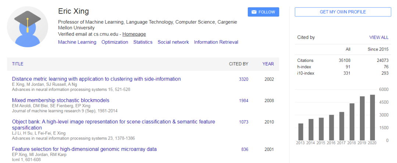
Task: Select the Information Retrieval tag
Action: point(216,42)
